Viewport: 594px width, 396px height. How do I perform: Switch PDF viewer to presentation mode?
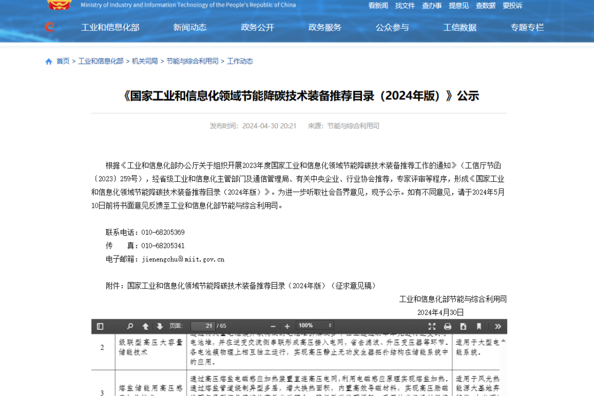point(432,326)
